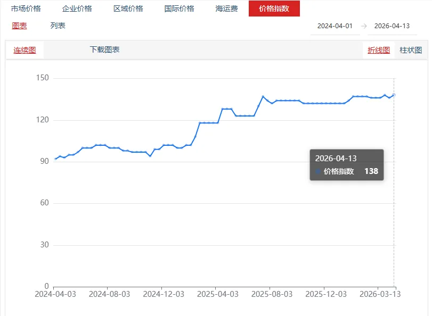Click 下载图表 to download chart
432x316 pixels.
(105, 49)
